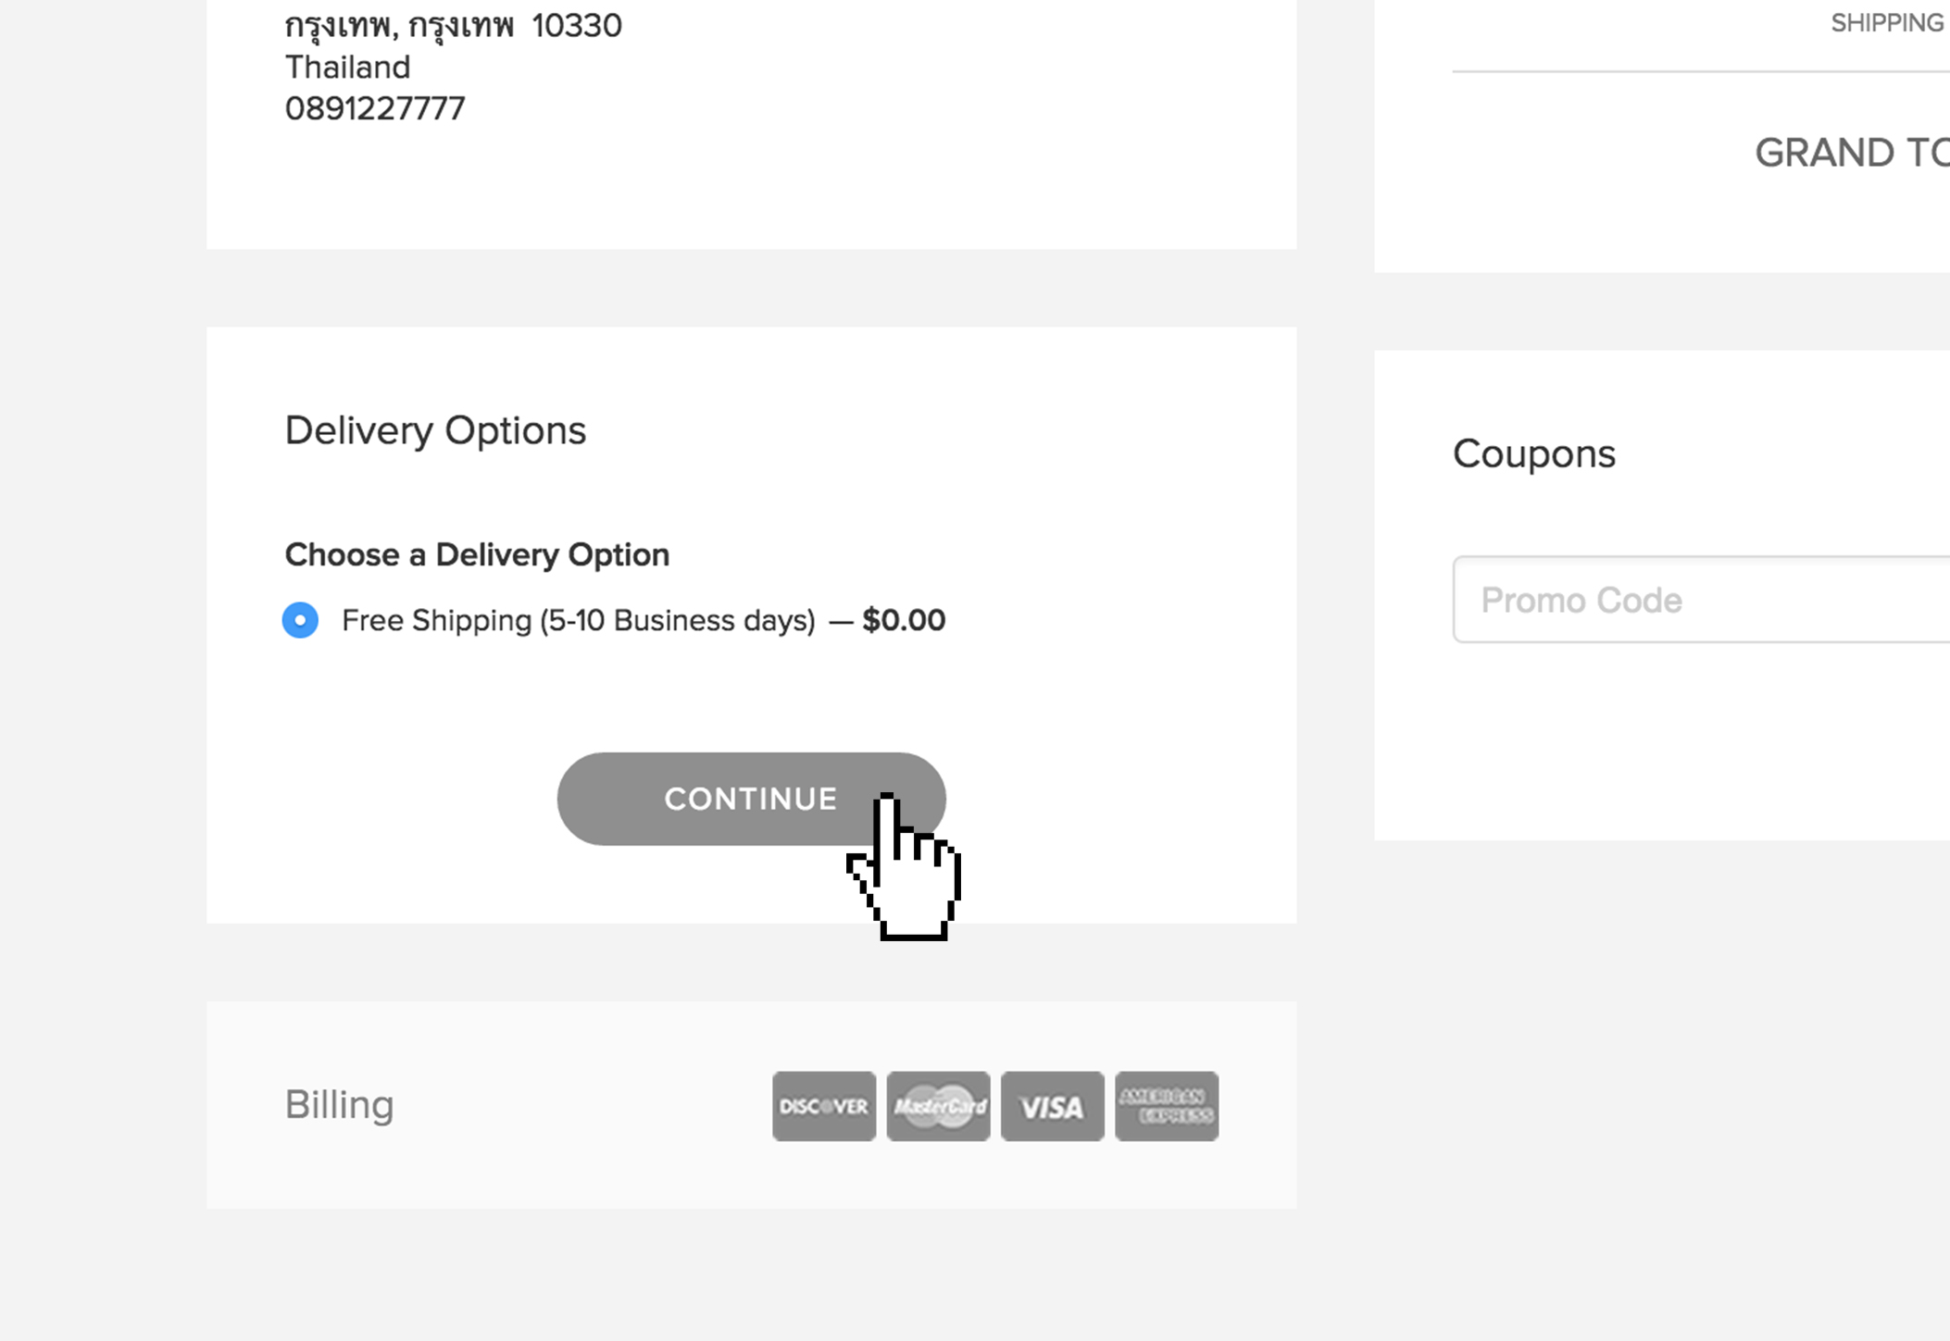Click the $0.00 shipping price
The width and height of the screenshot is (1950, 1341).
coord(904,620)
